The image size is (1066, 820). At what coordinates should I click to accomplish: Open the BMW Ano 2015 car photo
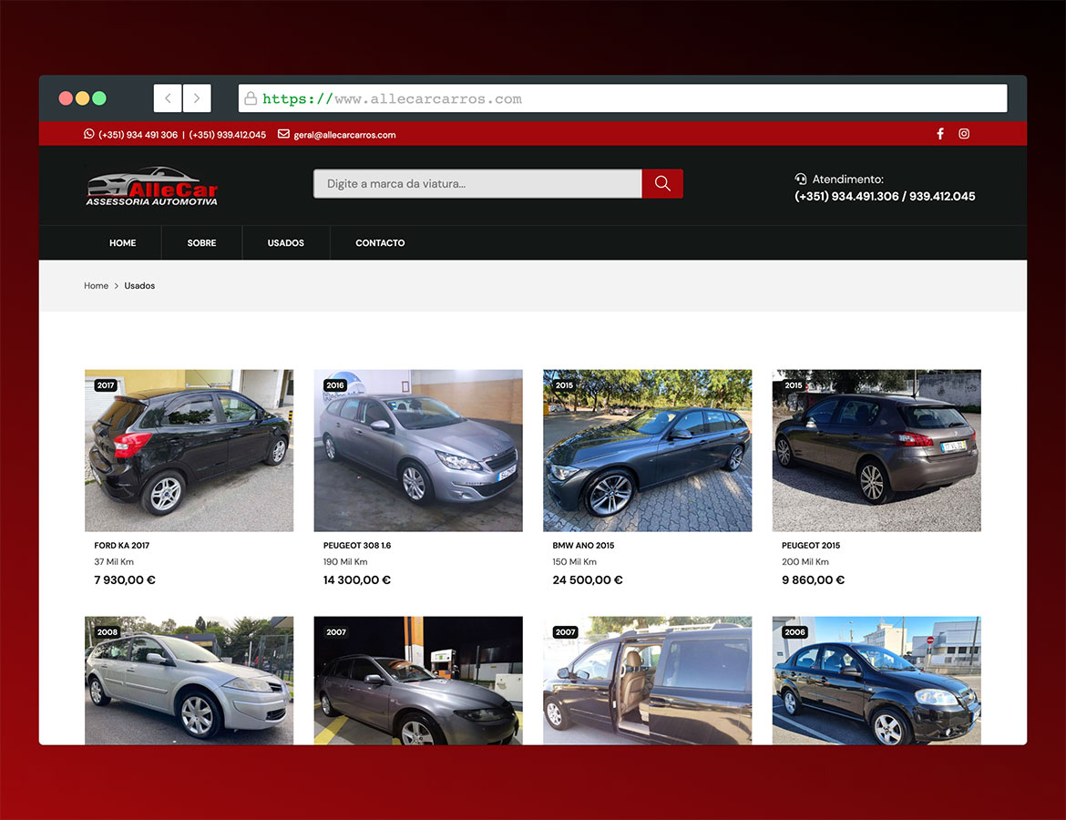coord(647,450)
